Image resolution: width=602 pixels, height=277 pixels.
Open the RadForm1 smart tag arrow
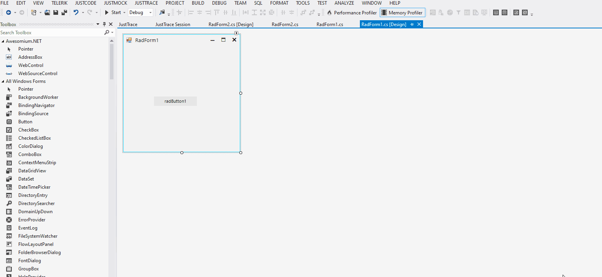tap(236, 33)
